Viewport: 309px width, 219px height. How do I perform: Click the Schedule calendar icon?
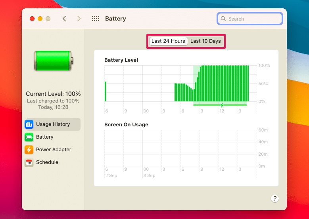pos(29,162)
